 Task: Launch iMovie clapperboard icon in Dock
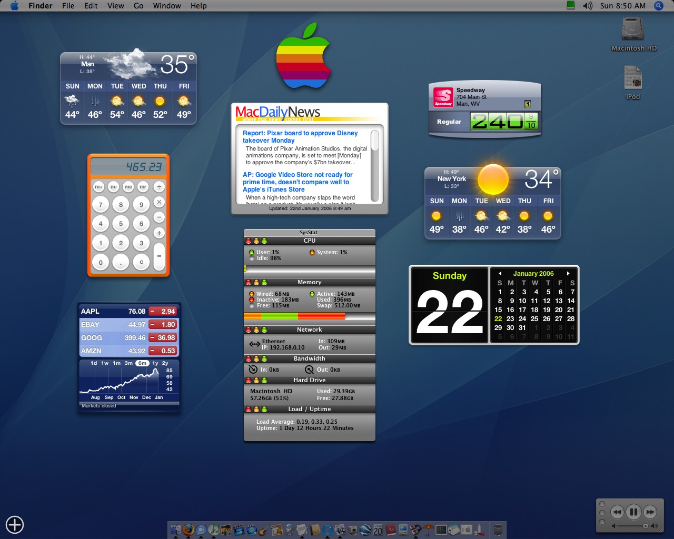pos(239,530)
